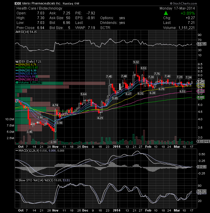Click the EMA(200) 5.65 legend entry
Screen dimensions: 210x213
point(27,68)
